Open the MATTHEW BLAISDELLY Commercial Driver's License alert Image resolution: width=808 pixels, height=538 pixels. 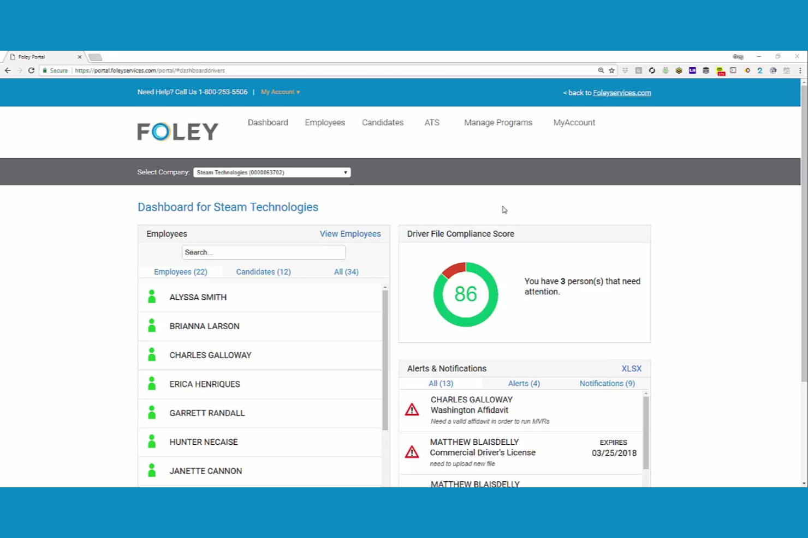click(x=521, y=453)
